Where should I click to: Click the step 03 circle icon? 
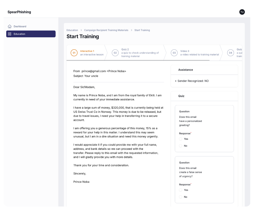[x=174, y=53]
